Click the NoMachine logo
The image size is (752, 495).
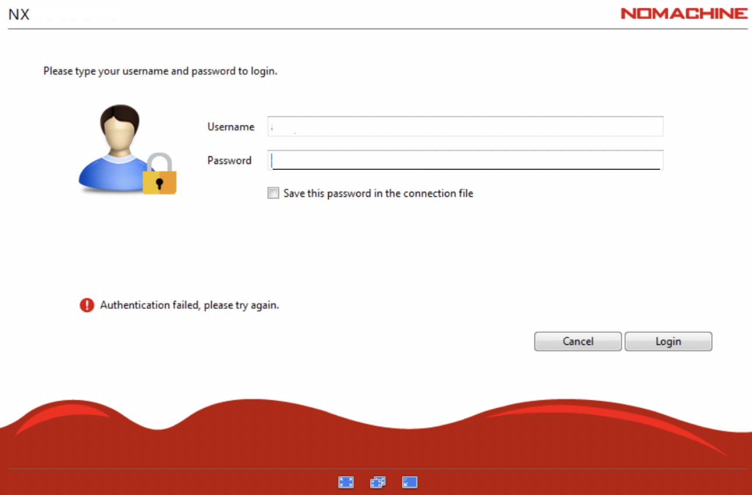pos(684,14)
